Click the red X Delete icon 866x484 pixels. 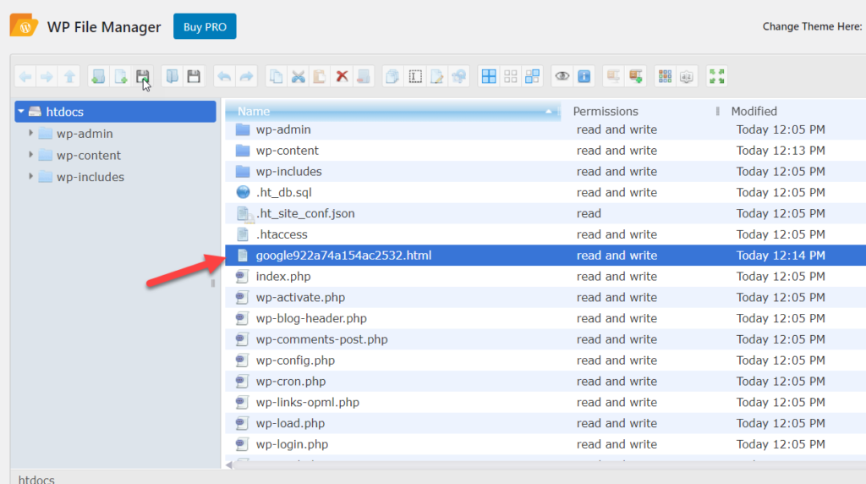[x=342, y=76]
